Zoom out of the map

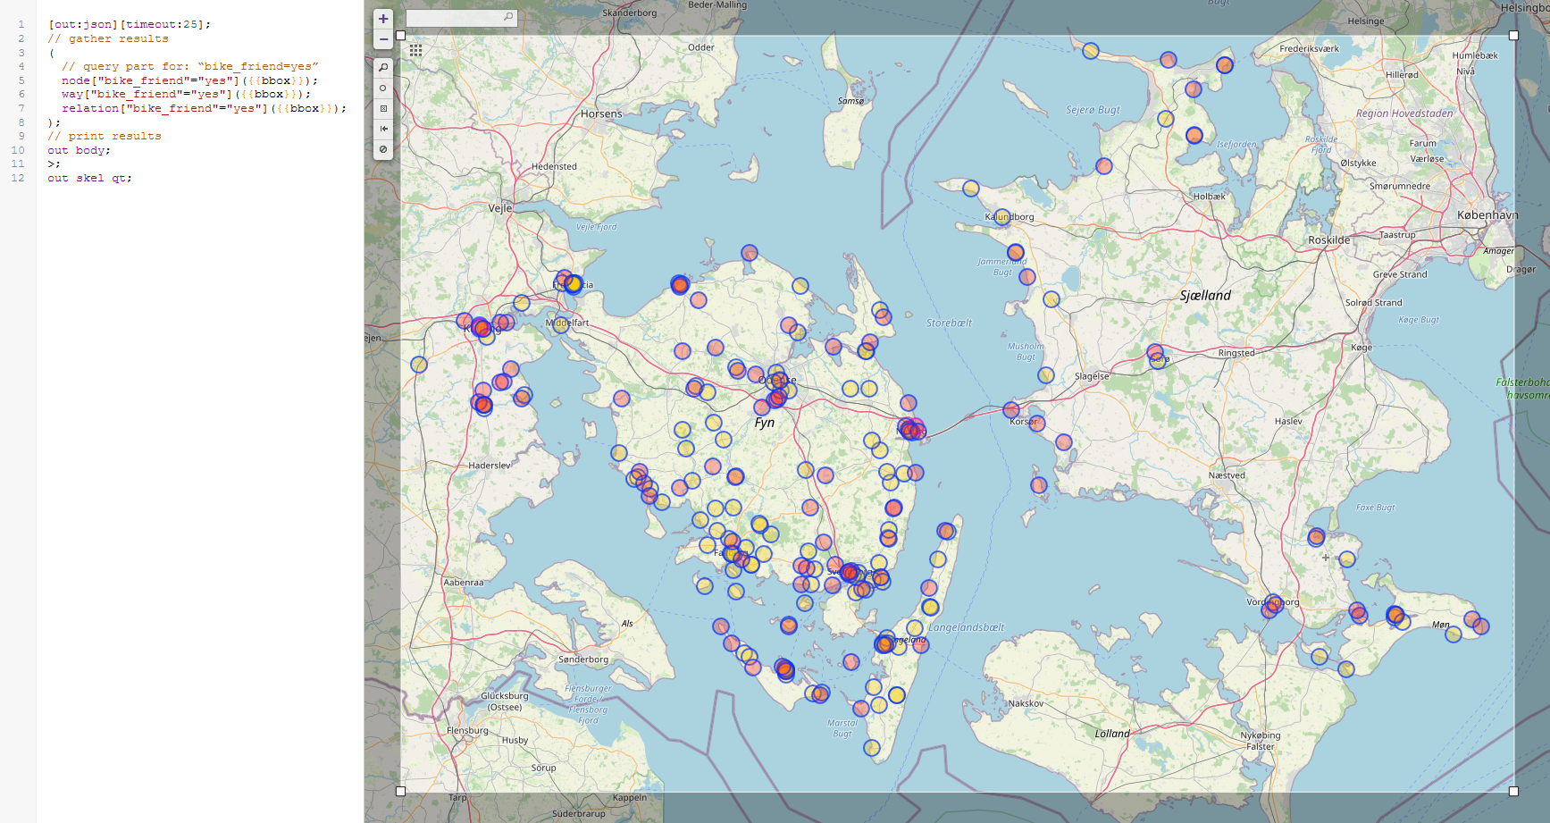pos(383,39)
